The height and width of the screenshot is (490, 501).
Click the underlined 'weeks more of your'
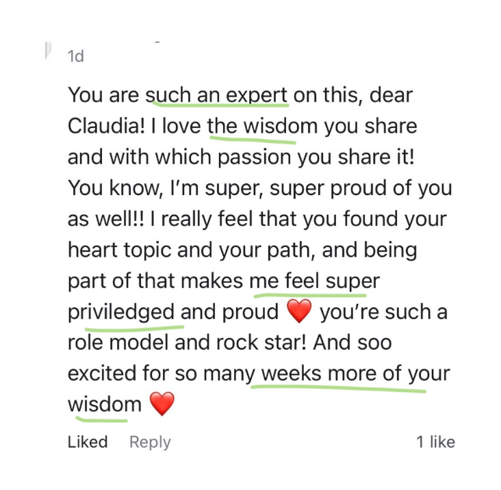coord(355,374)
